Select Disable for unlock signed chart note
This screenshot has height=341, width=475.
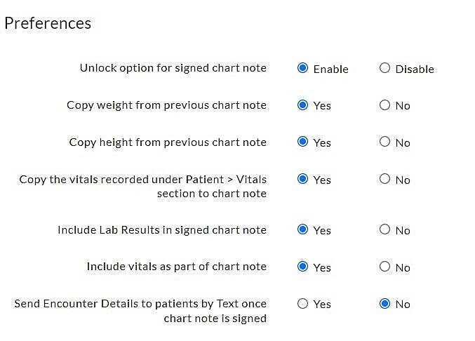tap(384, 69)
